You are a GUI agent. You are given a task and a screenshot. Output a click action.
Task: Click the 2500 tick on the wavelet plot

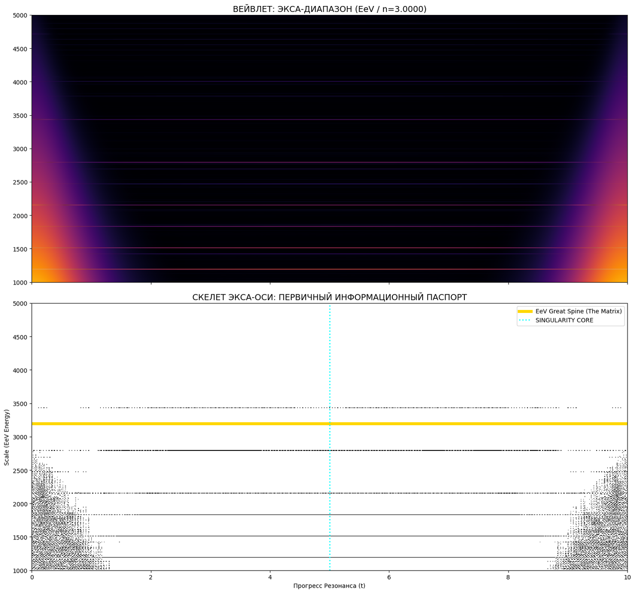pyautogui.click(x=20, y=182)
